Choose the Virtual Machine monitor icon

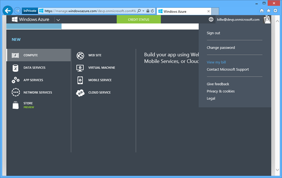click(80, 68)
